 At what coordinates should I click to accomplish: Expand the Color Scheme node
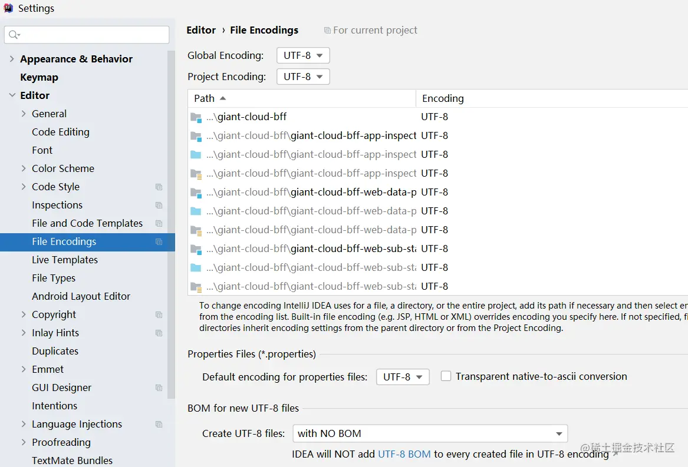(24, 168)
